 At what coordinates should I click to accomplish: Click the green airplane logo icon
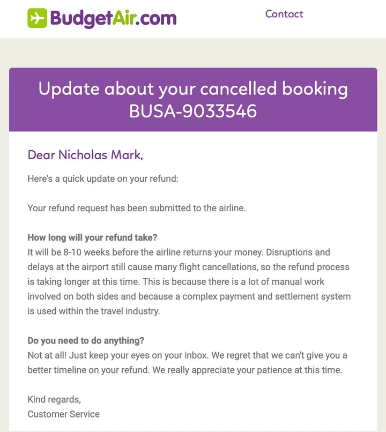point(38,19)
